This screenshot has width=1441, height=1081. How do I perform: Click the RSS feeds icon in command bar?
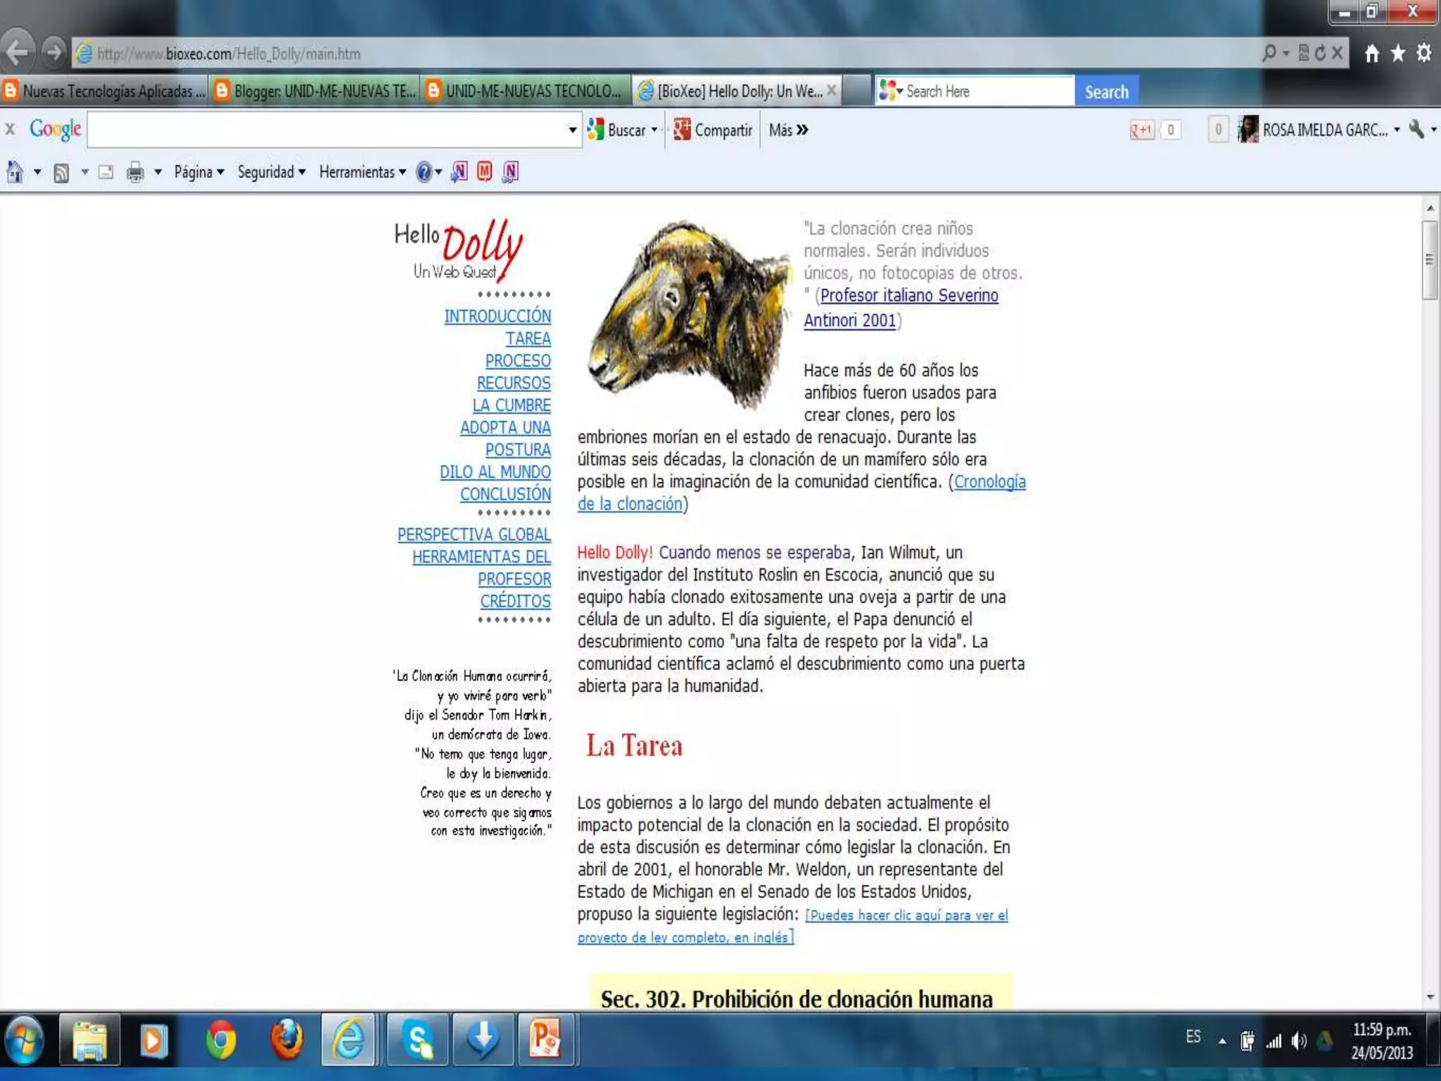point(61,172)
